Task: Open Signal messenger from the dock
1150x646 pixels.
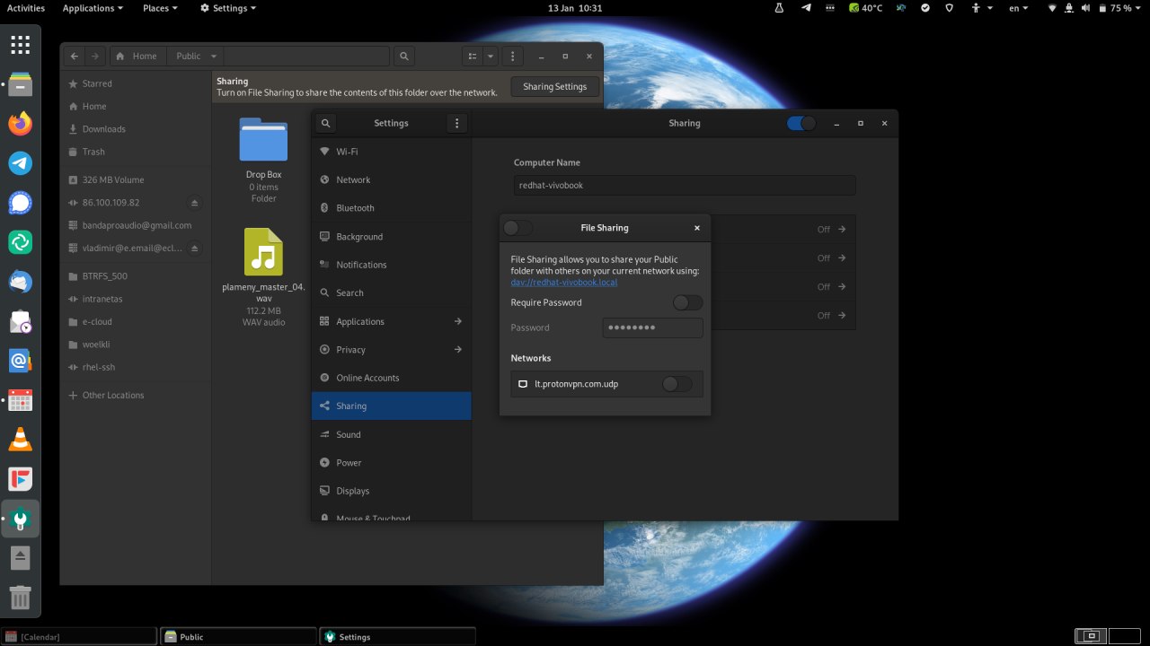Action: (x=21, y=203)
